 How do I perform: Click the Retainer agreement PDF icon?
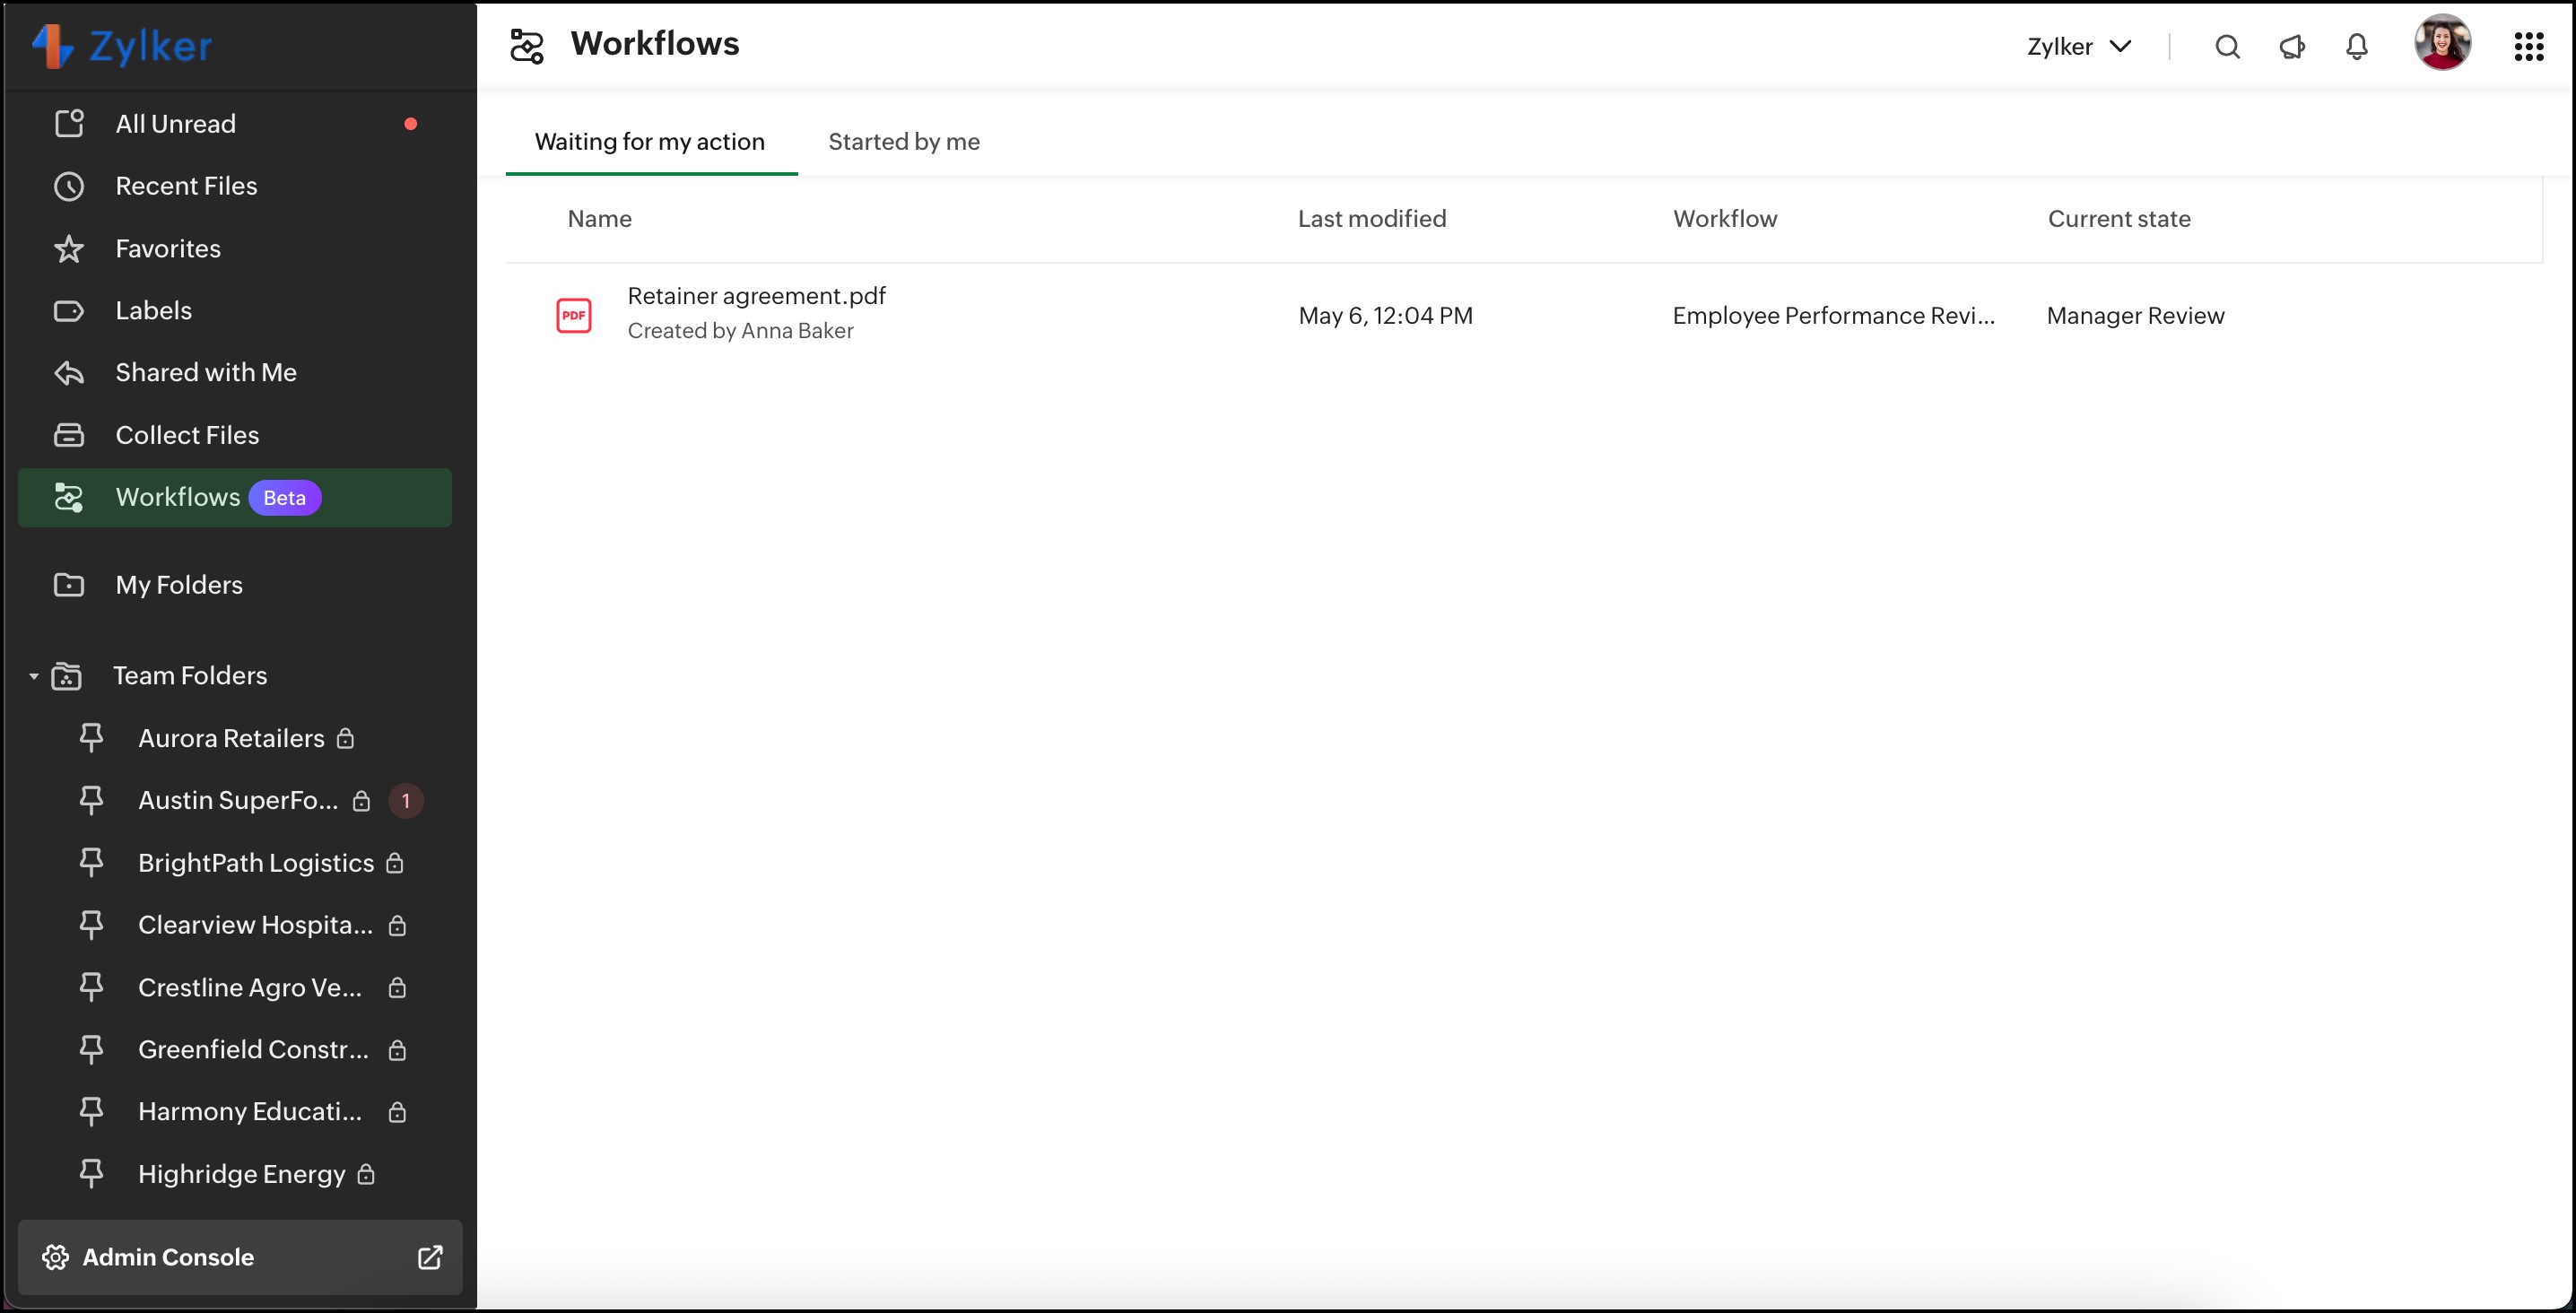click(x=573, y=315)
